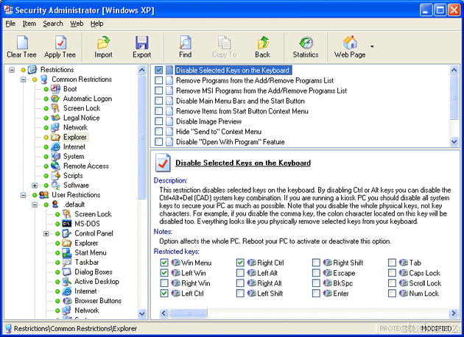The width and height of the screenshot is (464, 337).
Task: Open the Item menu
Action: coord(29,24)
